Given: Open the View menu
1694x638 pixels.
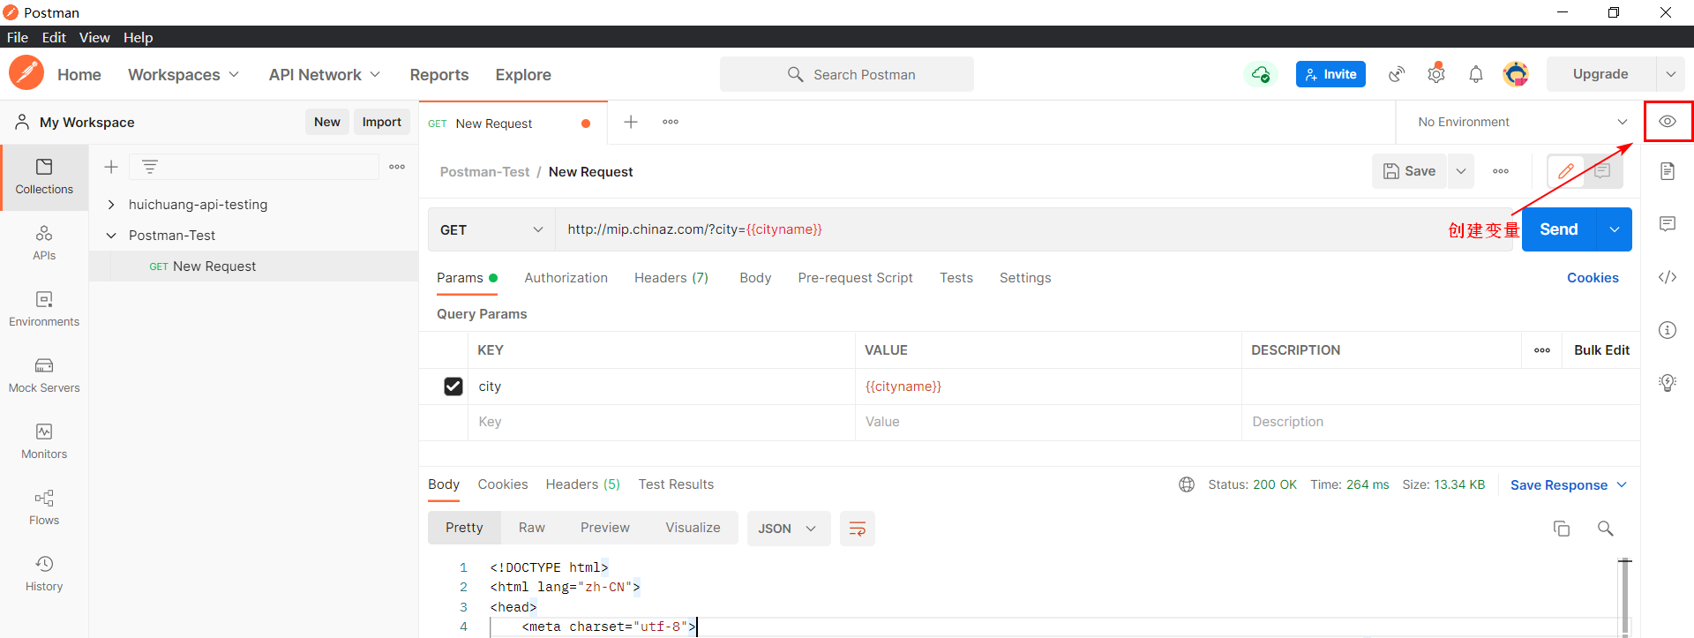Looking at the screenshot, I should tap(94, 37).
